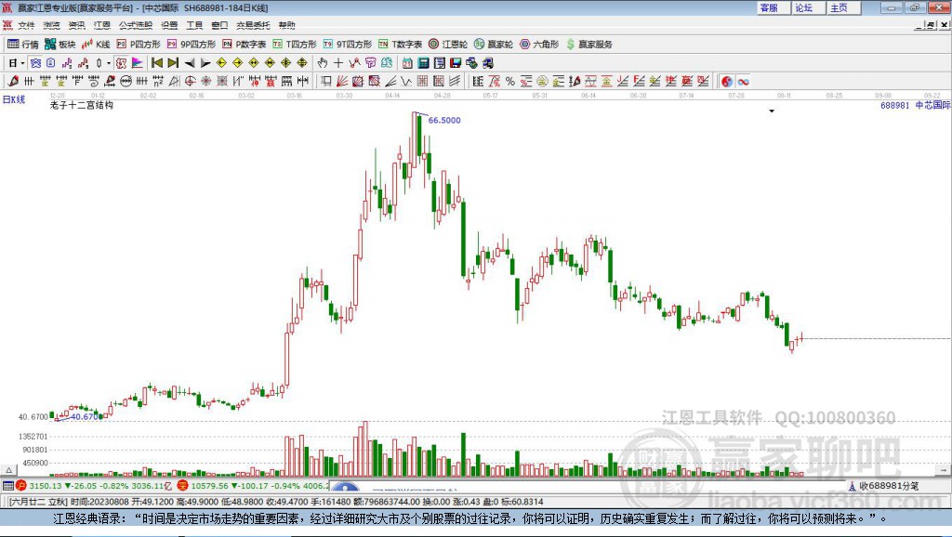
Task: Click the 688981 中芯国际 stock label
Action: coord(916,105)
